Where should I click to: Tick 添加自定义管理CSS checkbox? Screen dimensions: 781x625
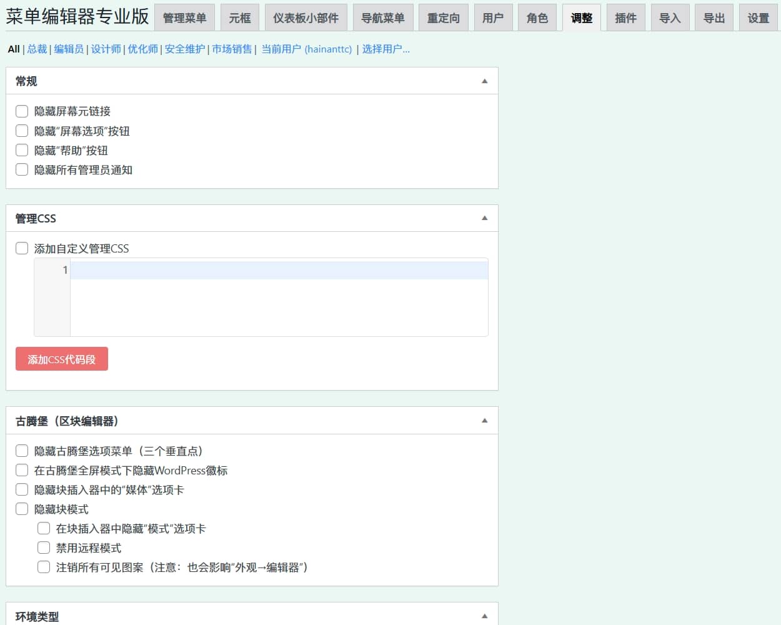tap(22, 248)
